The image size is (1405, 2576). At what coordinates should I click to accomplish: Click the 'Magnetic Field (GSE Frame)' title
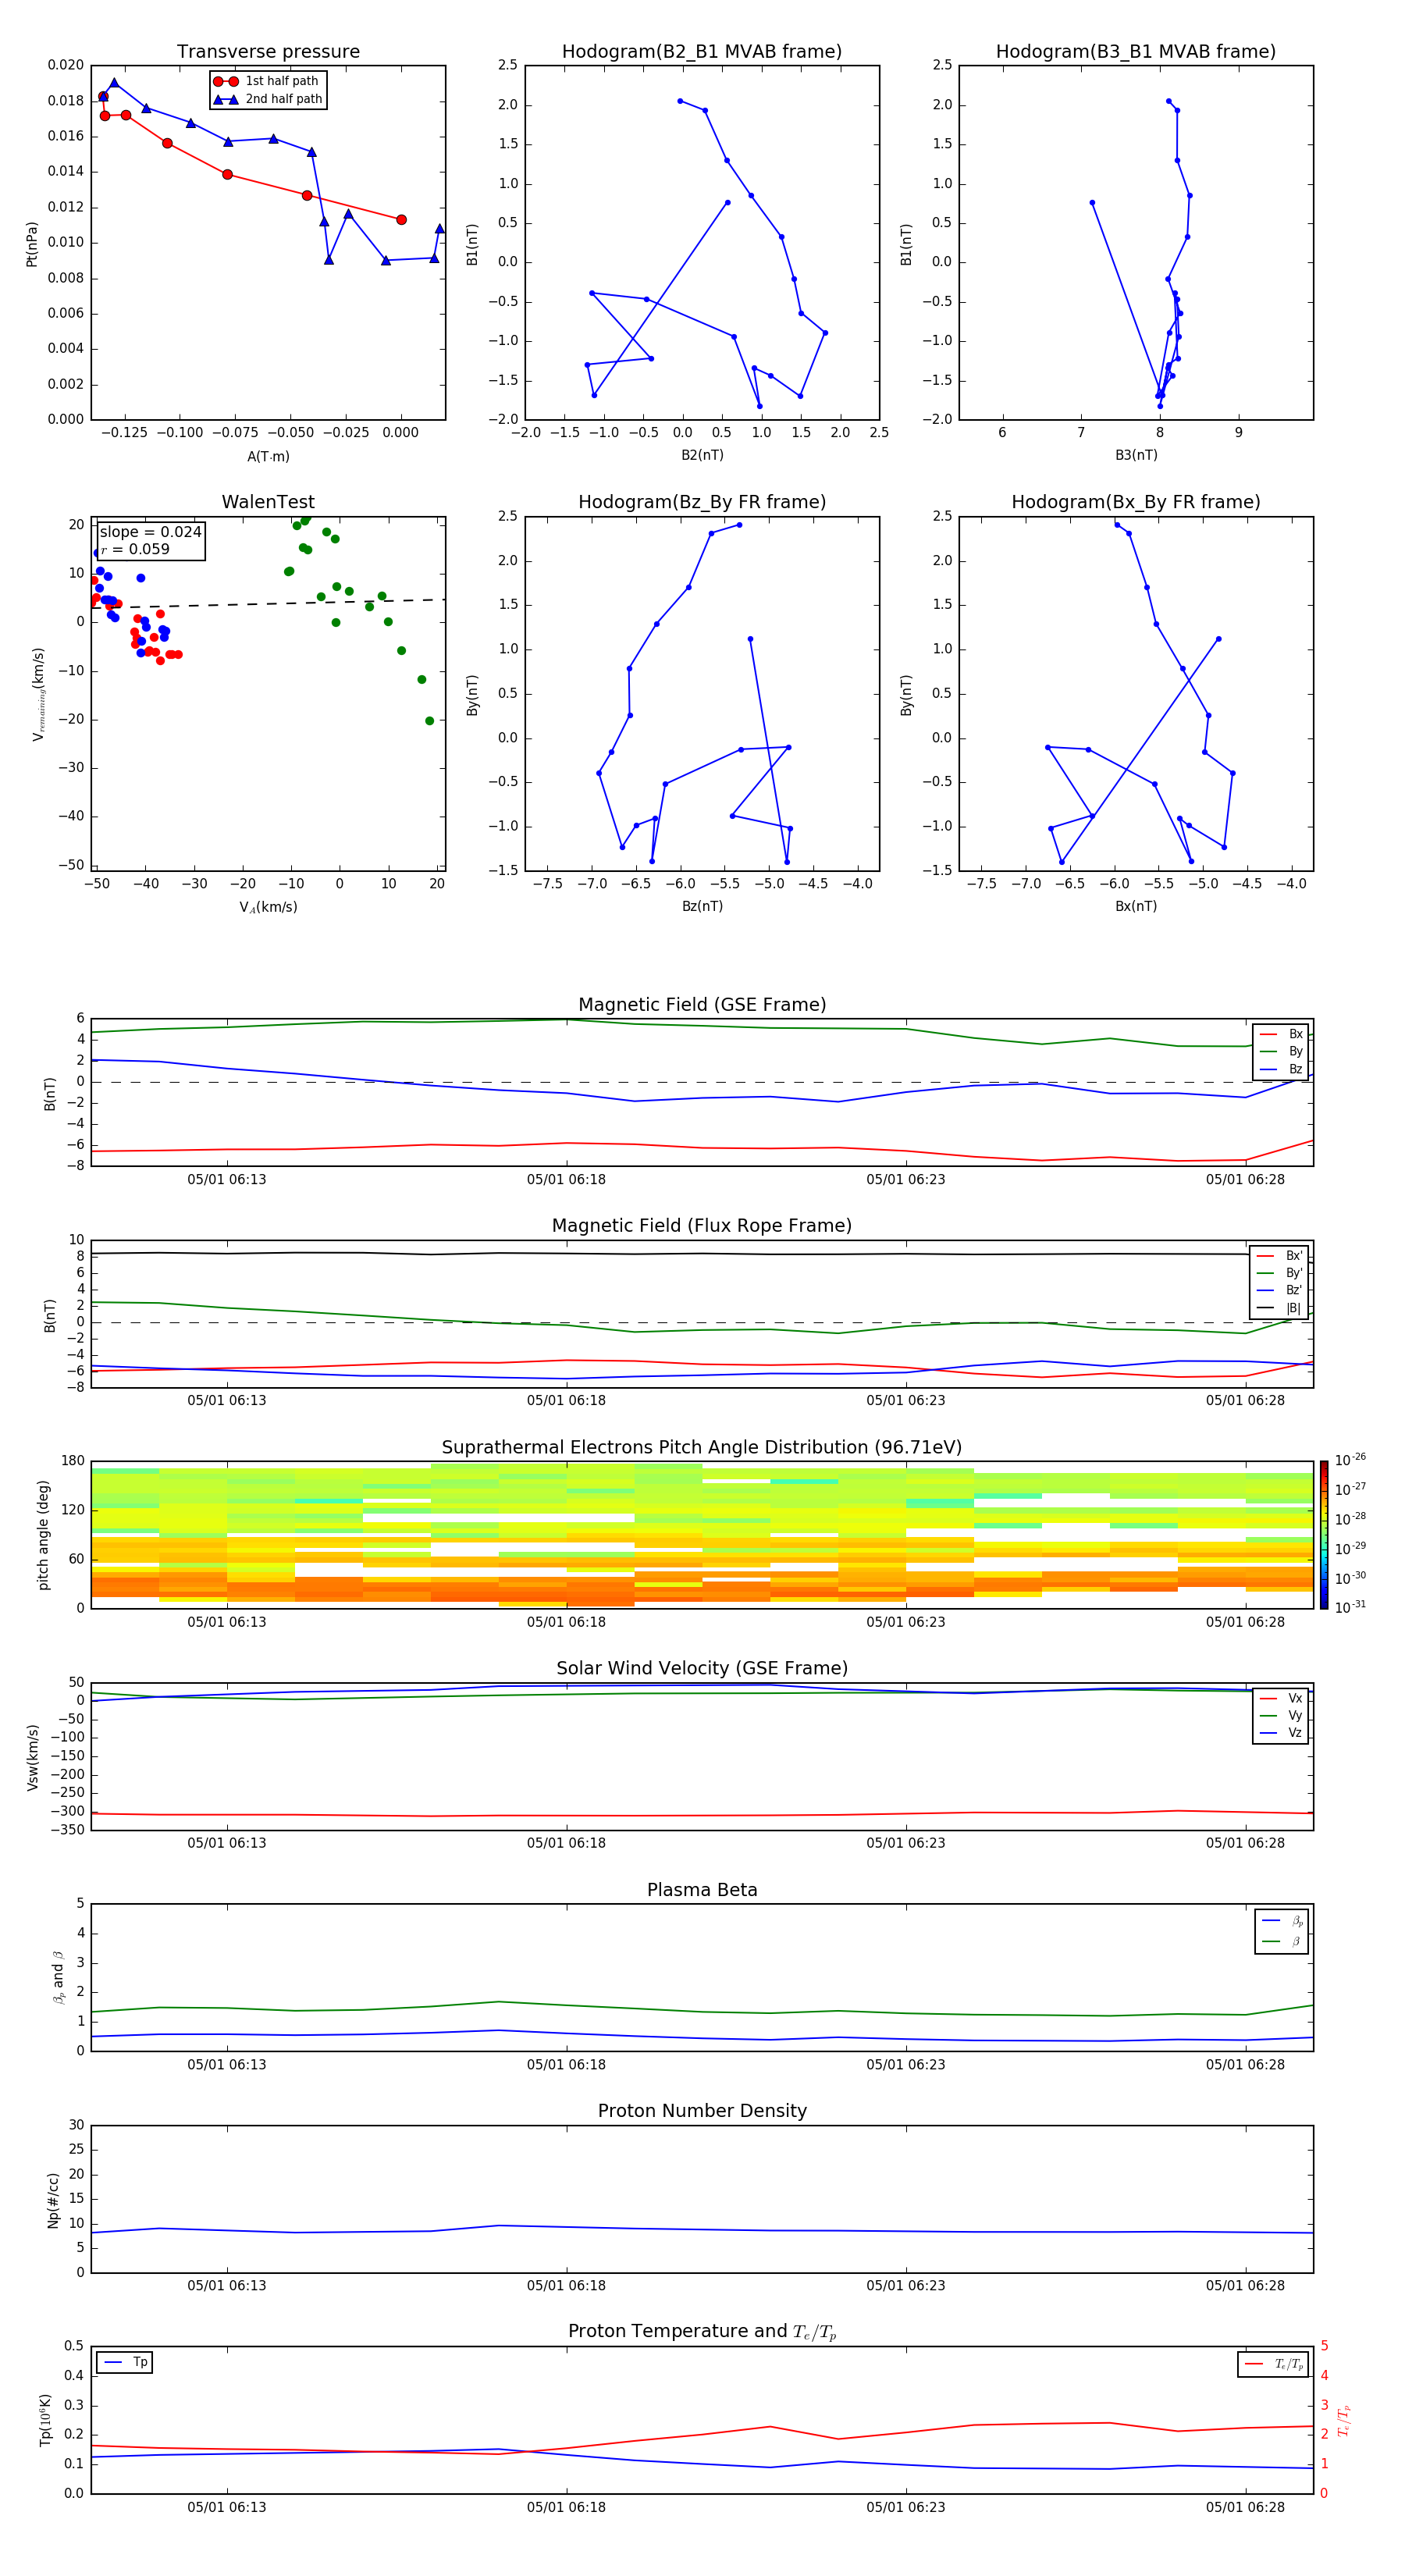(702, 1004)
